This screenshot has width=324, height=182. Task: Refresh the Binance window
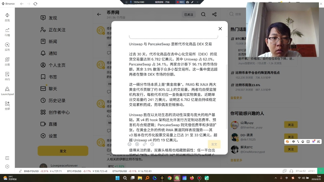[35, 4]
